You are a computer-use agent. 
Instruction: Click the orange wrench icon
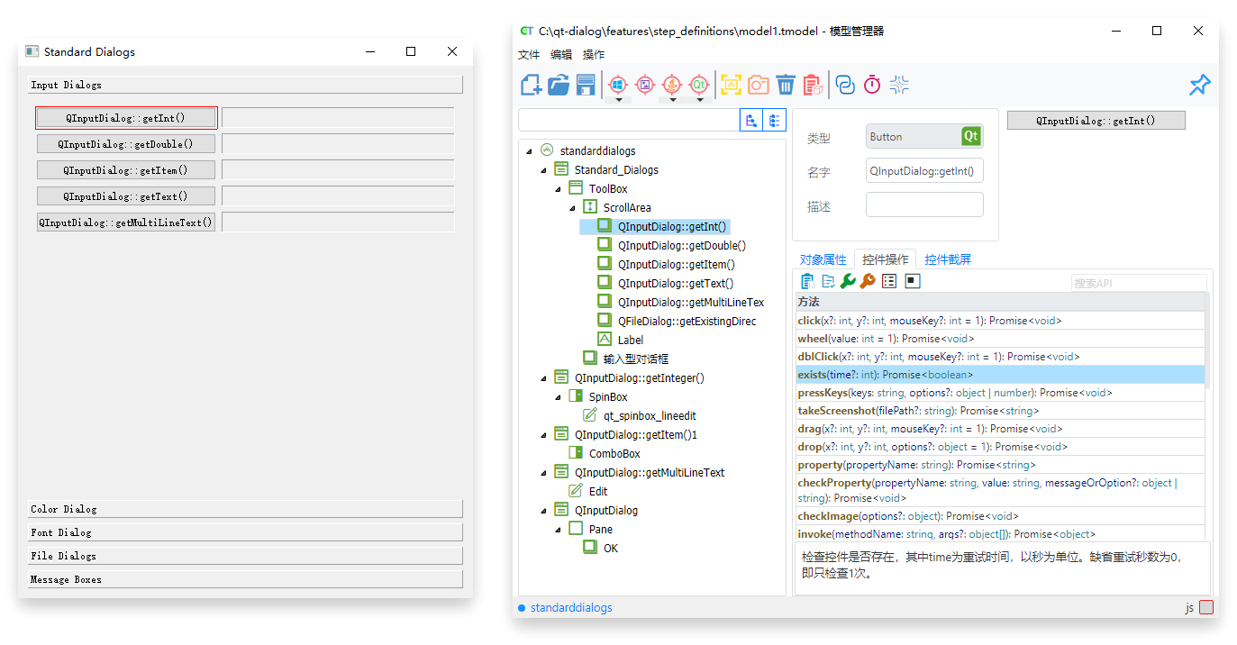pos(868,281)
